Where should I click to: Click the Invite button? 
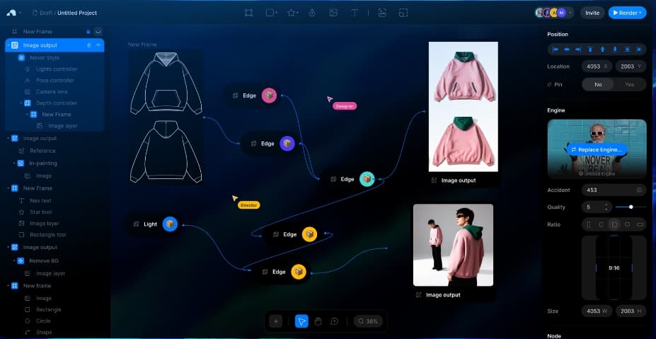[592, 13]
